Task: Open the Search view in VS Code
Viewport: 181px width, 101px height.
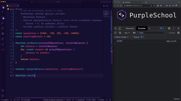Action: click(3, 12)
